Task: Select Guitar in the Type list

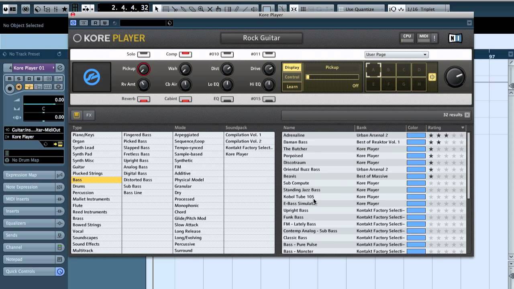Action: click(x=96, y=167)
